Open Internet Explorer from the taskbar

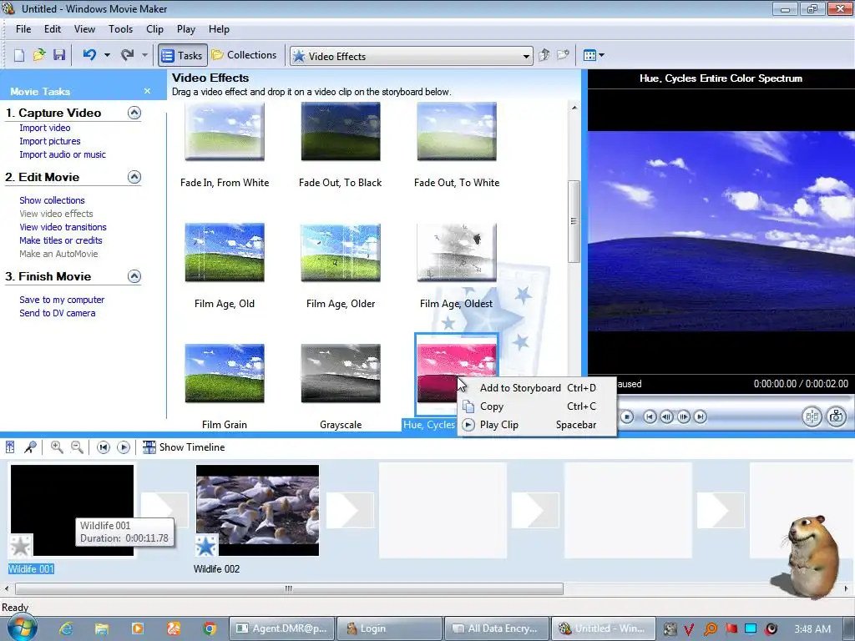click(66, 628)
